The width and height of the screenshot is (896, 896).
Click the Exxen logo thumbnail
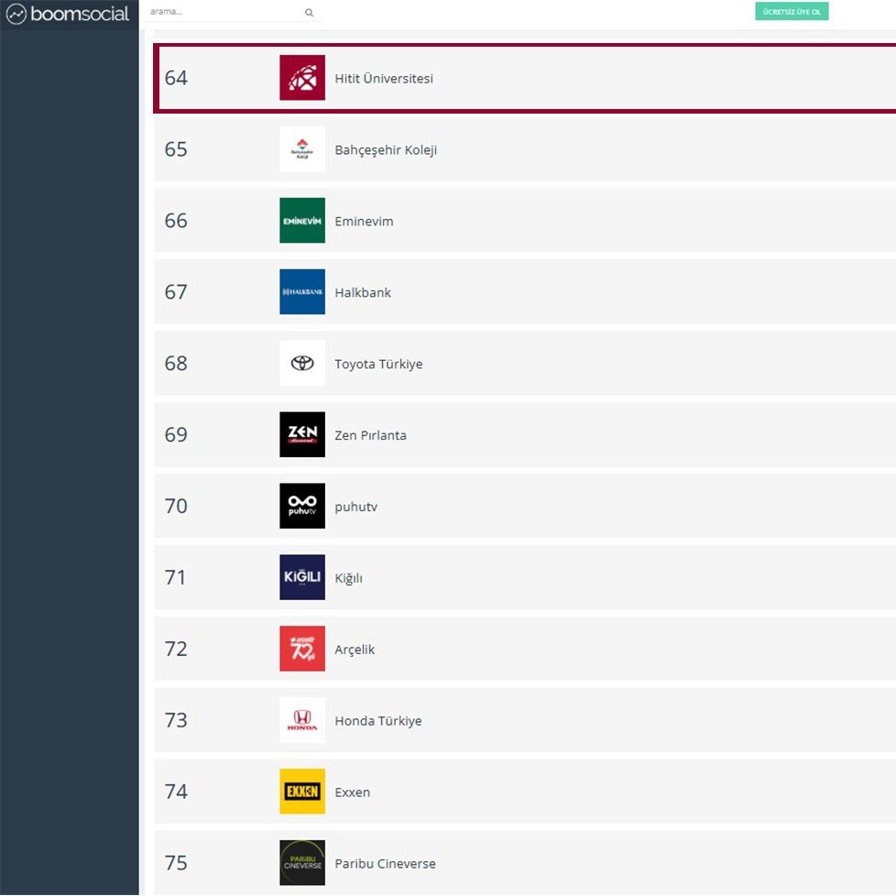coord(301,792)
